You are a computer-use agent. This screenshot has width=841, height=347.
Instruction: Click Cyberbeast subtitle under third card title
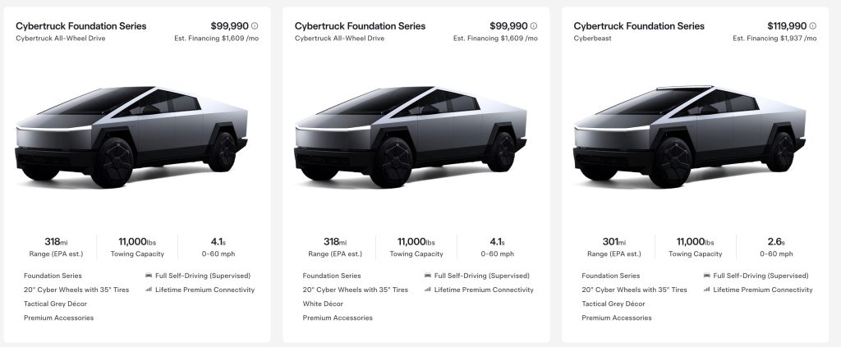[x=592, y=39]
